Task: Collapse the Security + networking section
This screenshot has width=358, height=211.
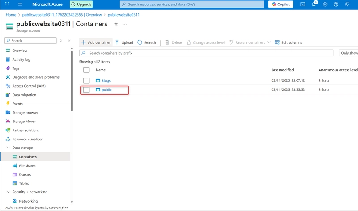Action: pos(8,192)
